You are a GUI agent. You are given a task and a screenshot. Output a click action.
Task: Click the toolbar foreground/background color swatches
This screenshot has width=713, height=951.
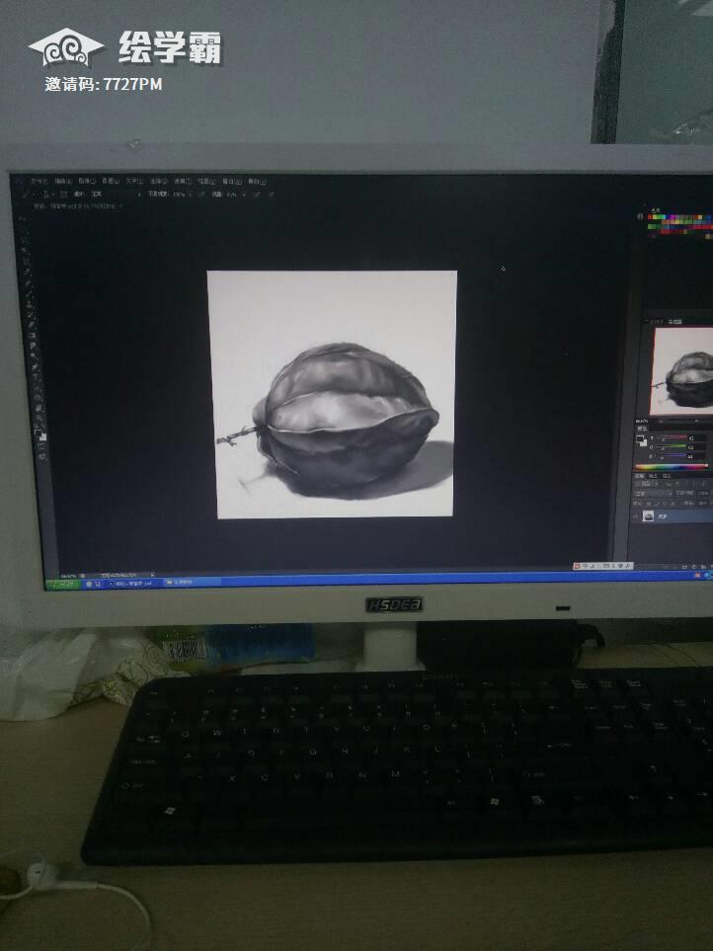click(40, 435)
